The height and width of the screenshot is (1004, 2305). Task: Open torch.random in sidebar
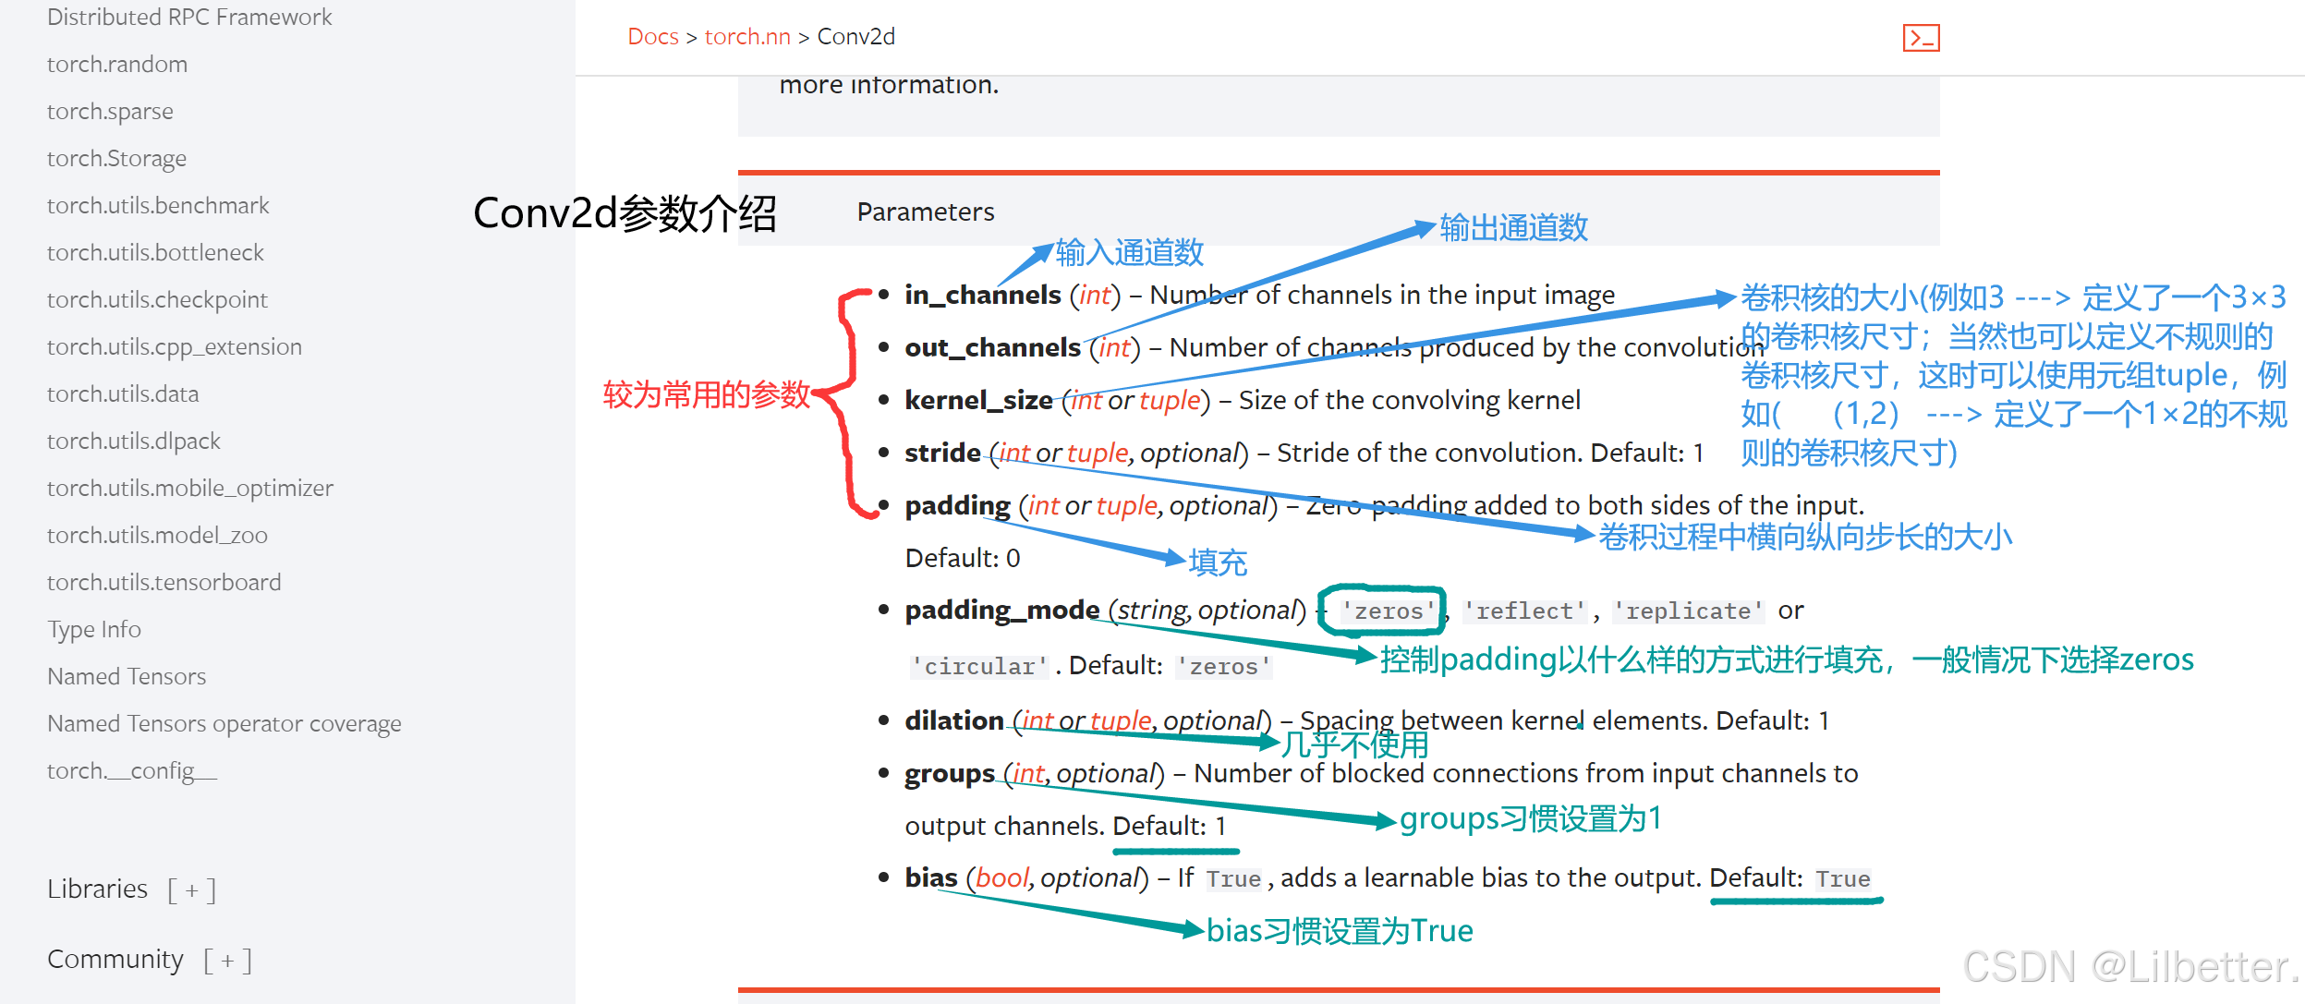pos(116,64)
